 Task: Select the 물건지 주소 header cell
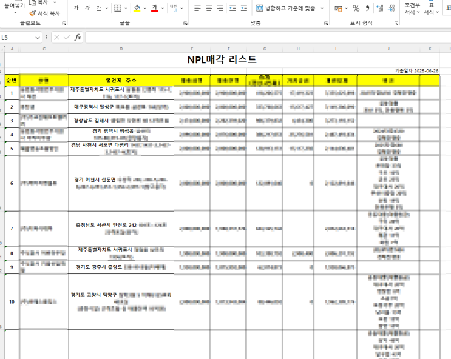tap(121, 80)
